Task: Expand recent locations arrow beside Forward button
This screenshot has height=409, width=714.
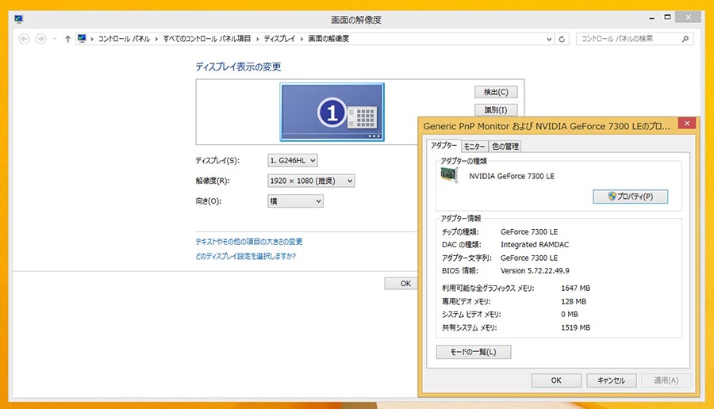Action: 54,39
